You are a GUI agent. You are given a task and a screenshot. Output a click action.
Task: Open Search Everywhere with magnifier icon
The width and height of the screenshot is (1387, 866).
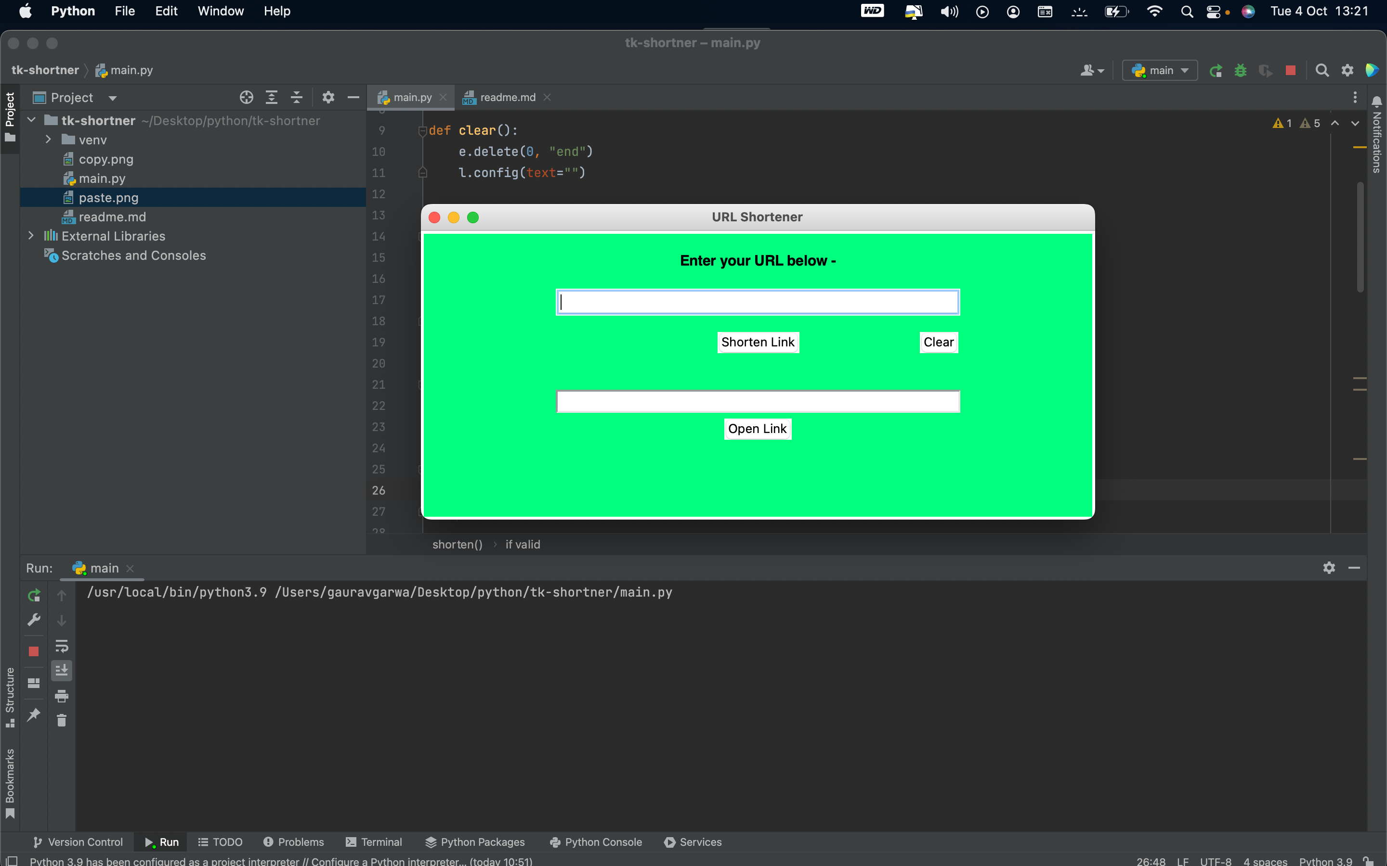pos(1323,70)
